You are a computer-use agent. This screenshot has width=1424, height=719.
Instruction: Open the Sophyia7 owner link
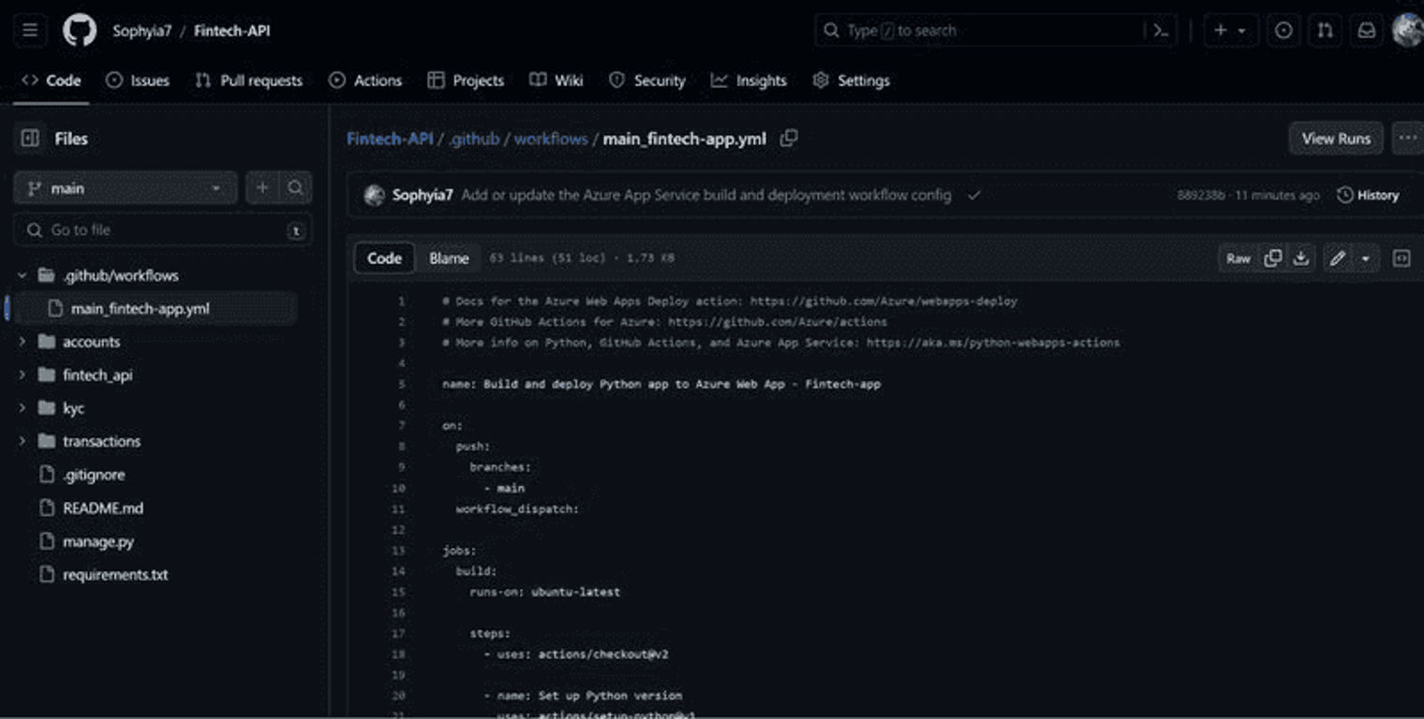point(142,31)
